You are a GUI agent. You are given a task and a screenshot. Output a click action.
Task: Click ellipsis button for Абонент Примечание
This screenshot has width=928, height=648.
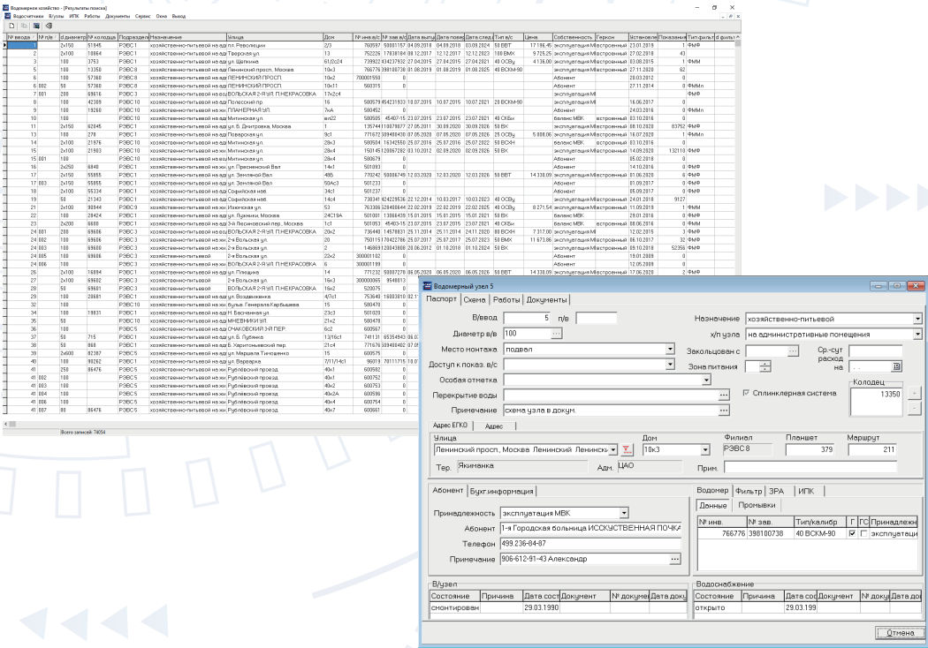[x=675, y=560]
